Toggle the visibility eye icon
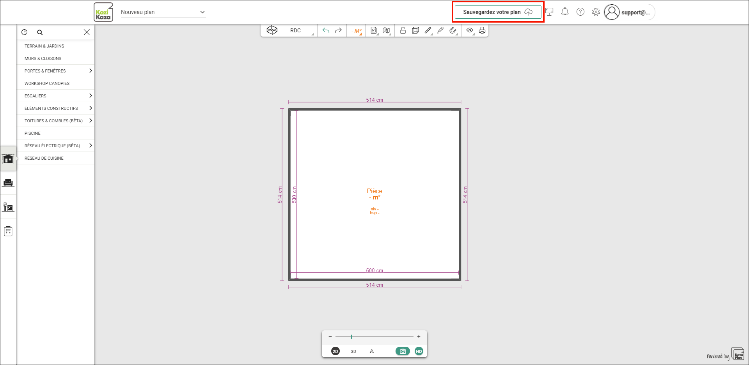This screenshot has width=749, height=365. coord(470,30)
